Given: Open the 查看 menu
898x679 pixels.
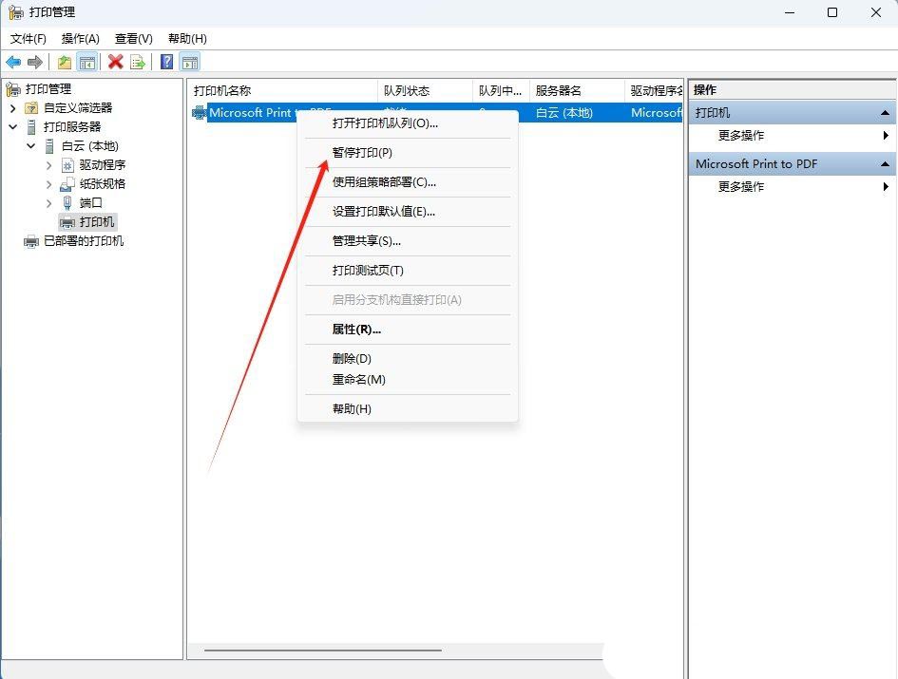Looking at the screenshot, I should click(132, 39).
